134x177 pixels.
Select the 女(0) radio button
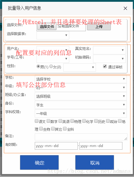tap(51, 66)
